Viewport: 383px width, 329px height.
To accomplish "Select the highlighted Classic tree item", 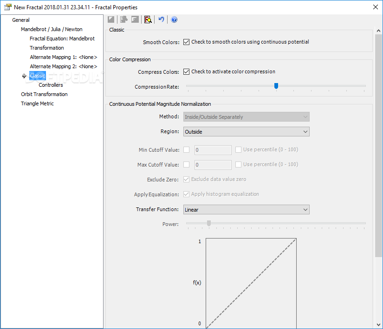I will tap(38, 76).
